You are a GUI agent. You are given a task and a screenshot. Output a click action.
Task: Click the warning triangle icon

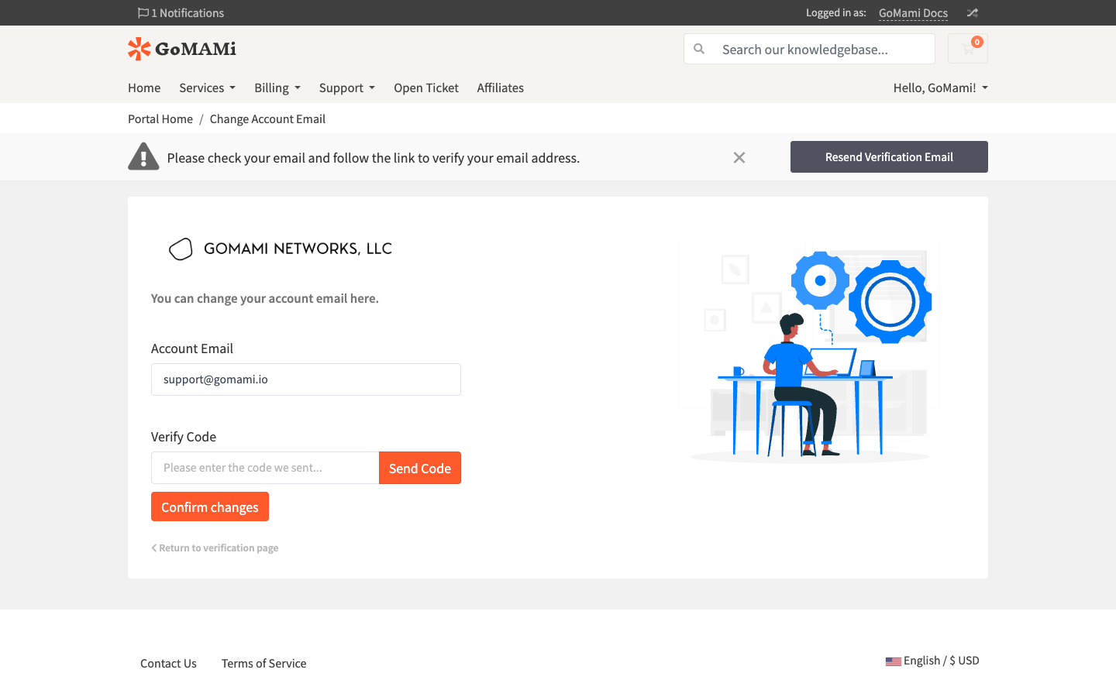143,156
